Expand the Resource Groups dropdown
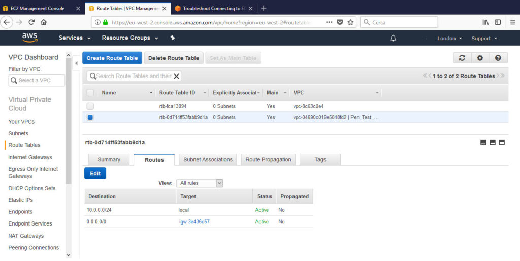Screen dimensions: 520x261 pyautogui.click(x=130, y=38)
